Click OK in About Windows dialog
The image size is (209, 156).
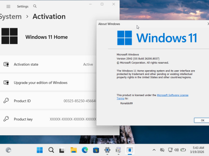coord(201,120)
